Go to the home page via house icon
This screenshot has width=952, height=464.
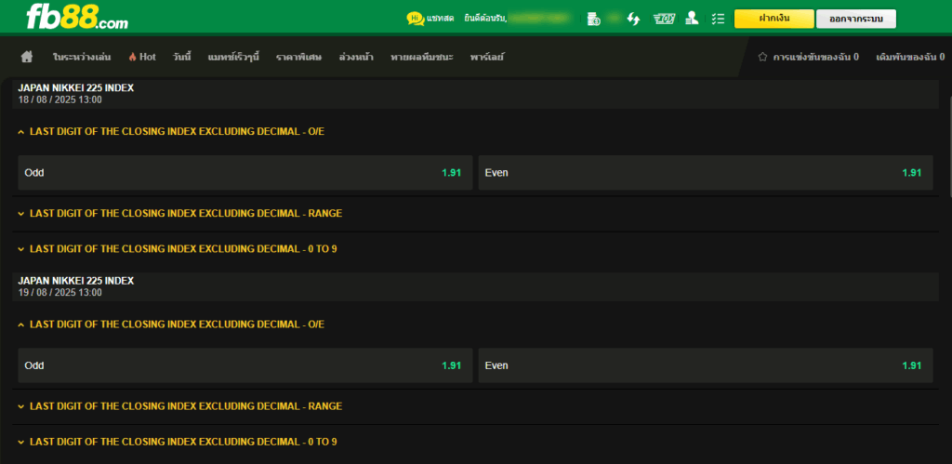(26, 57)
